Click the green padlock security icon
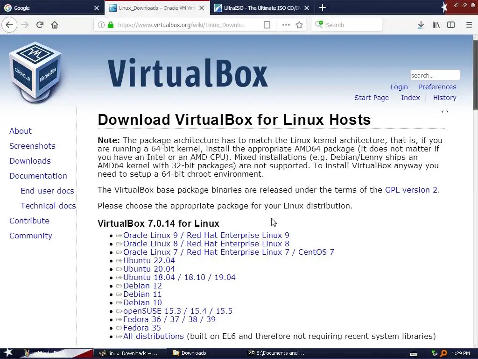 [x=111, y=25]
